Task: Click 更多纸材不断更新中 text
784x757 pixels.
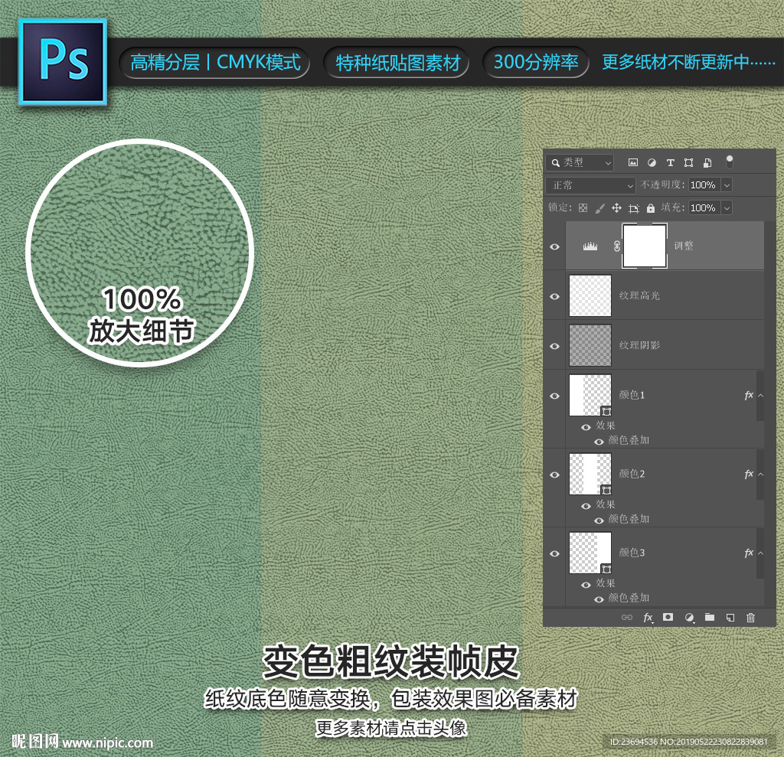Action: click(688, 63)
